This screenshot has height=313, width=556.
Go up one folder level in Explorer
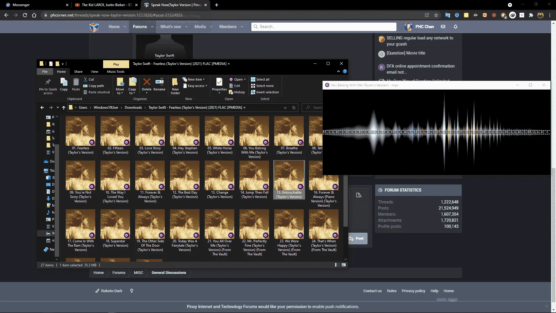point(64,108)
